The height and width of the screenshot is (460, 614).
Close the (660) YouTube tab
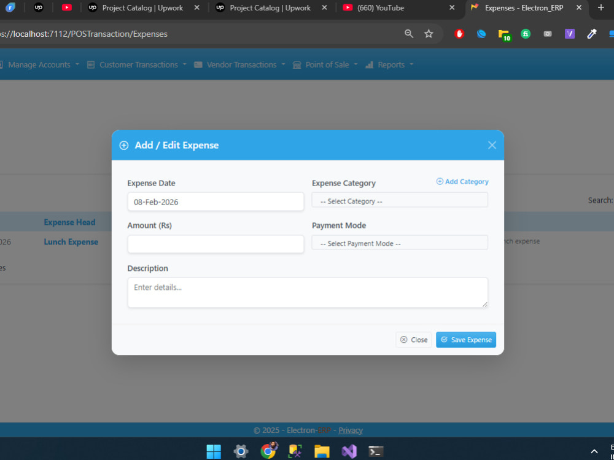tap(452, 7)
